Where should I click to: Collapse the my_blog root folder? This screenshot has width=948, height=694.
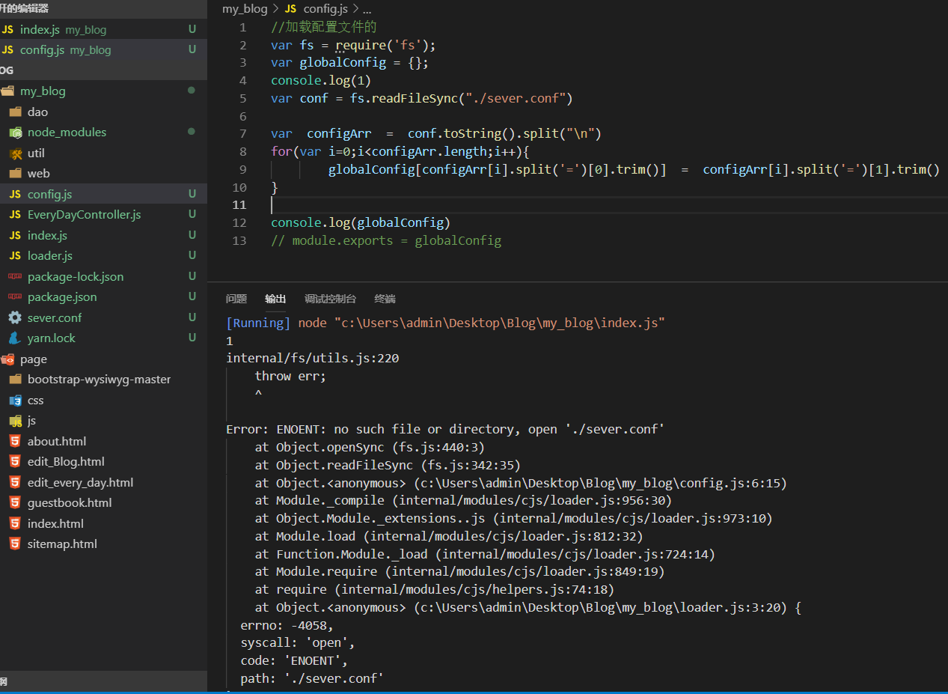pyautogui.click(x=43, y=91)
